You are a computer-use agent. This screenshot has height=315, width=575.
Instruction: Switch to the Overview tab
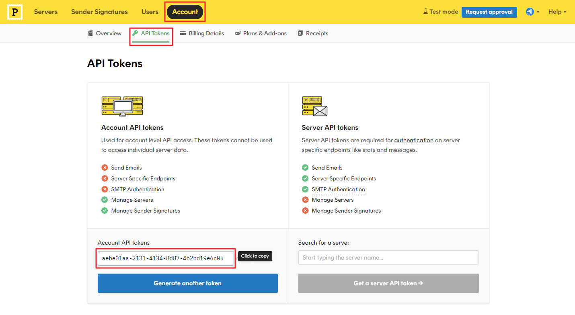click(105, 33)
